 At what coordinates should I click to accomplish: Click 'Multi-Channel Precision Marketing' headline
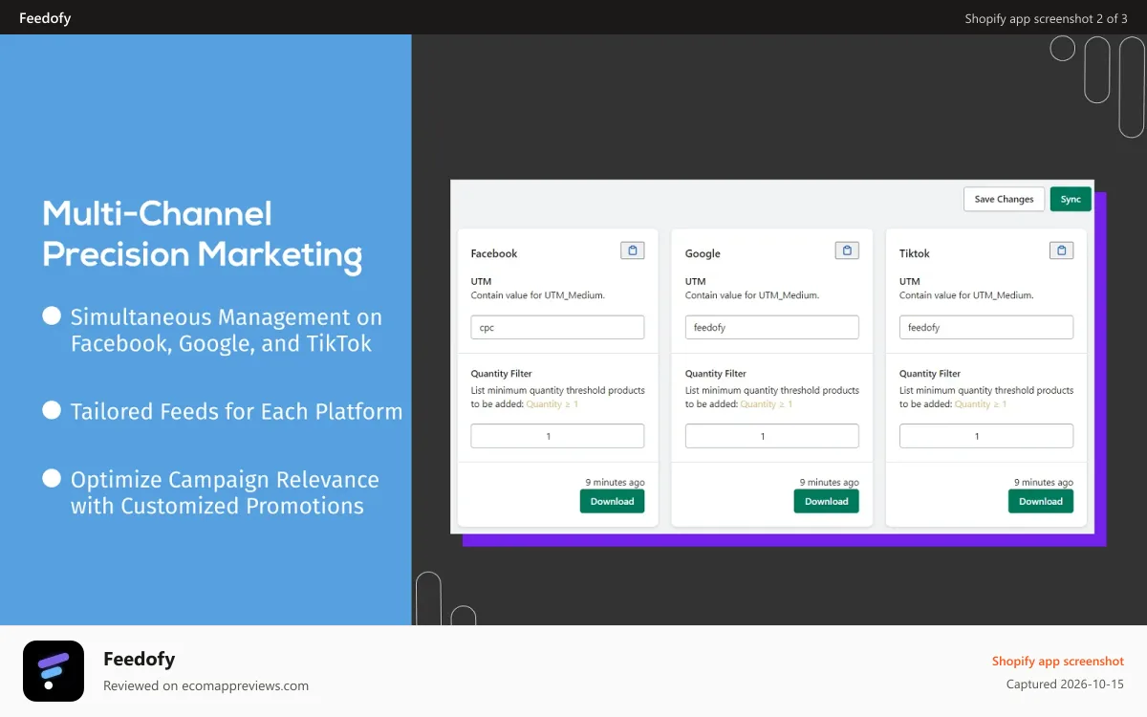pos(203,234)
